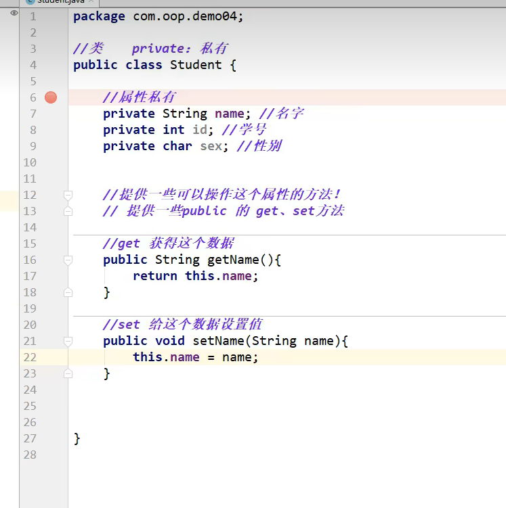Viewport: 506px width, 508px height.
Task: Click line number 4 in the gutter
Action: 33,65
